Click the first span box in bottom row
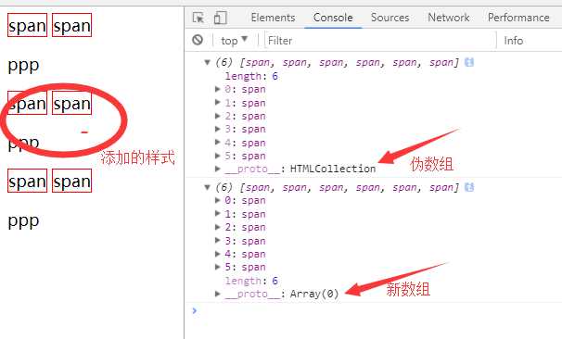The height and width of the screenshot is (339, 562). coord(27,181)
